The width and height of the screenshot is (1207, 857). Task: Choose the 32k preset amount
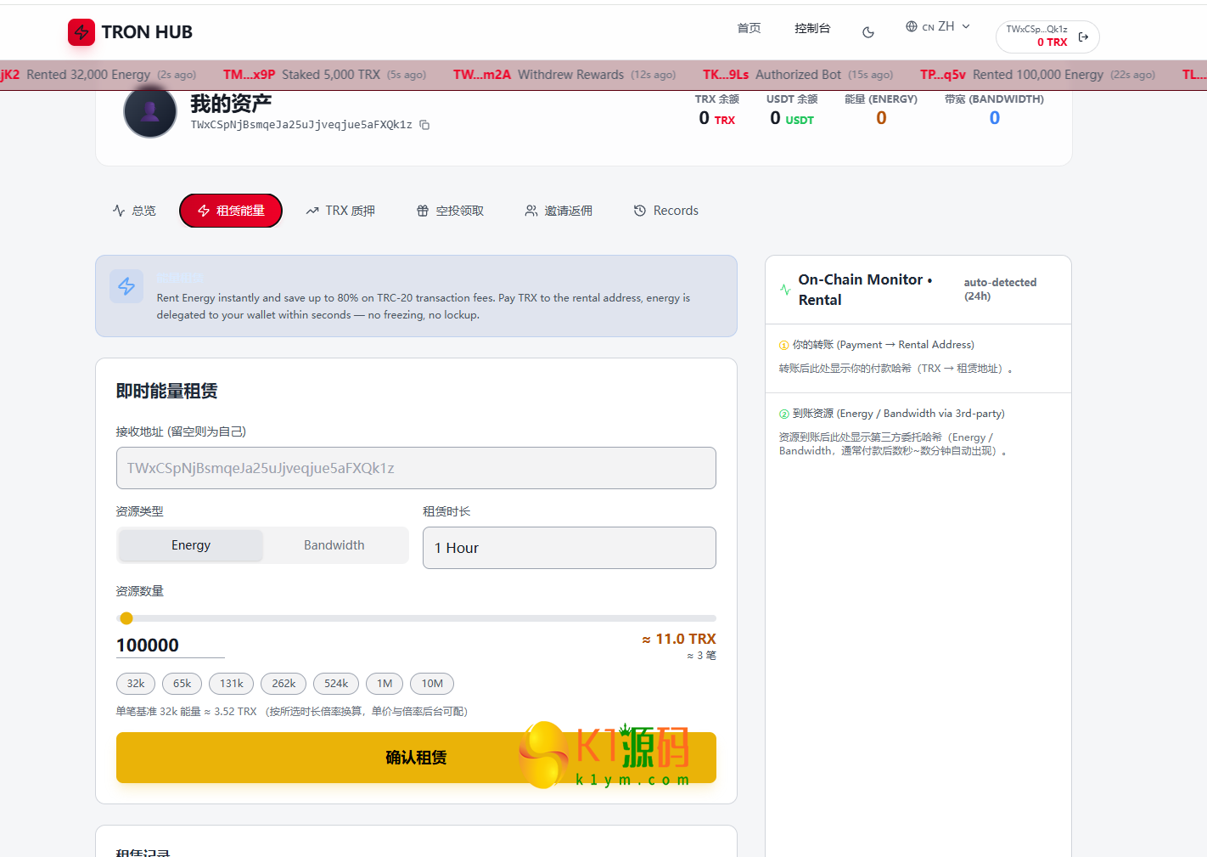[x=136, y=684]
